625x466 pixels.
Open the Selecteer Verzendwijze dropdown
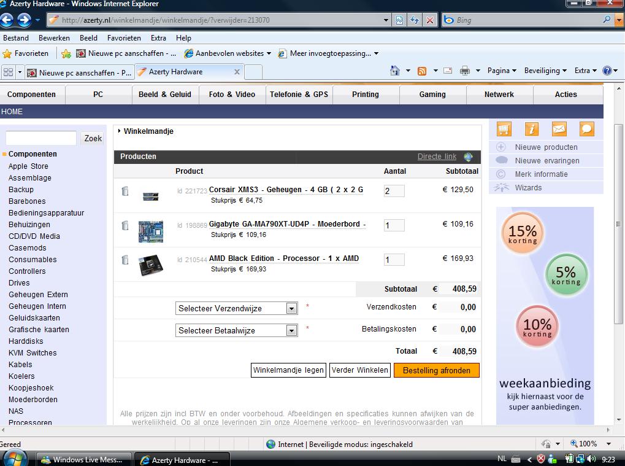tap(236, 308)
